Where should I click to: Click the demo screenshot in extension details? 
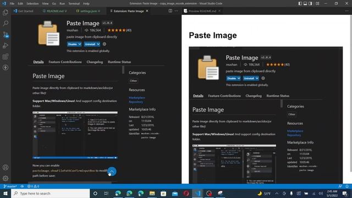coord(75,135)
